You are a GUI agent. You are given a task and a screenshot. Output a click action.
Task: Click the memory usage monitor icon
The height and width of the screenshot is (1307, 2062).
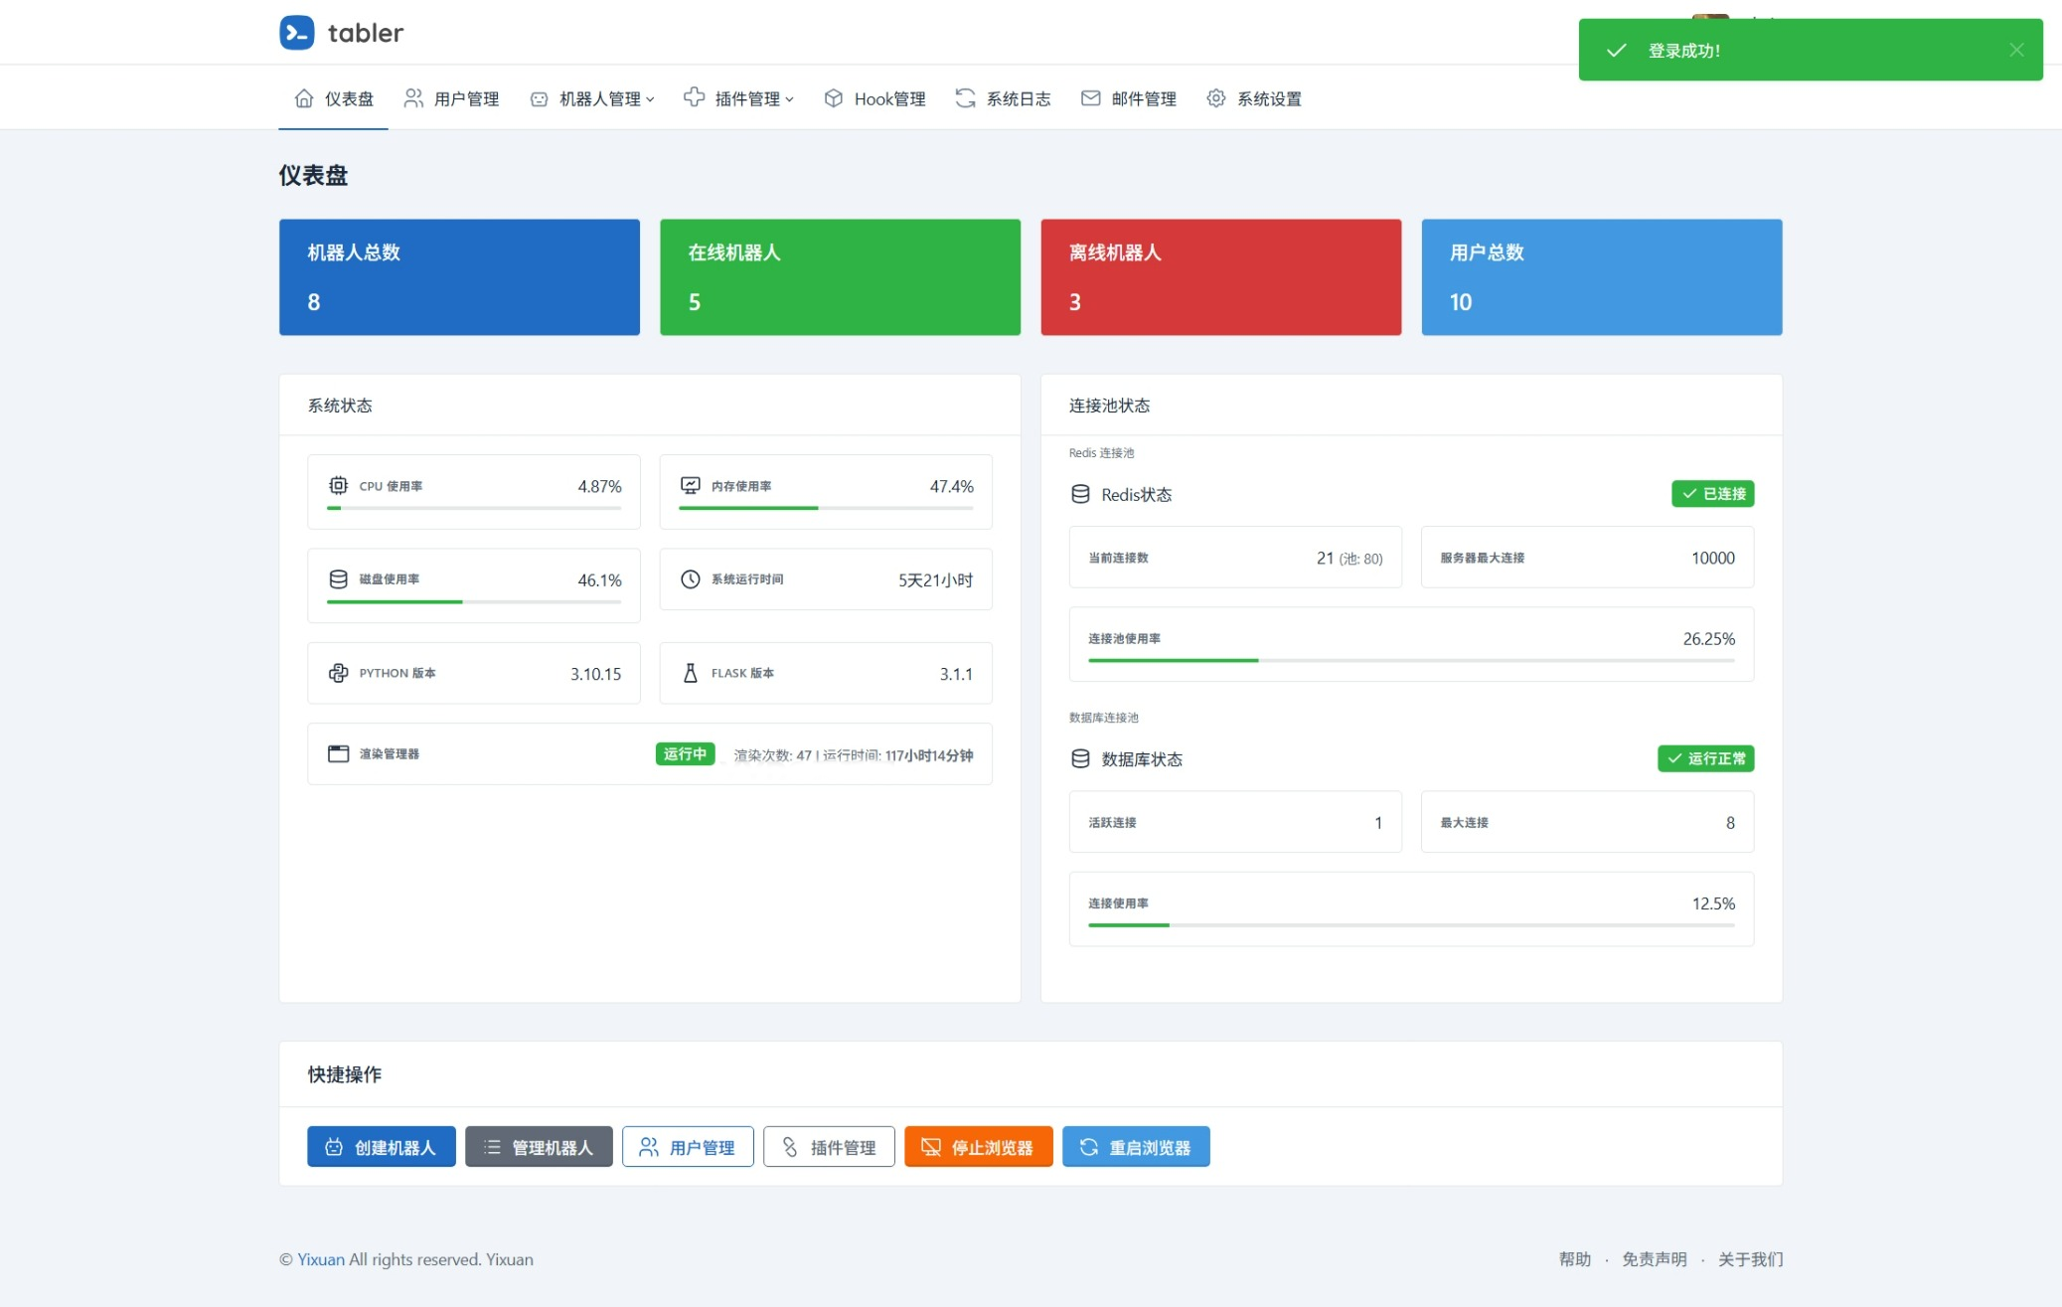coord(690,486)
